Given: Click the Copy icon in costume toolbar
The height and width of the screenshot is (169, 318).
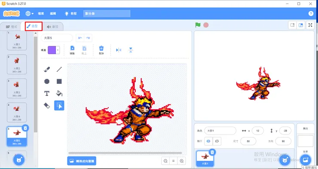Looking at the screenshot, I should (72, 50).
